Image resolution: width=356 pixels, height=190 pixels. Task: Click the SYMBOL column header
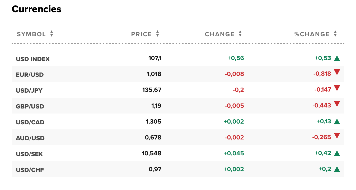click(x=31, y=34)
